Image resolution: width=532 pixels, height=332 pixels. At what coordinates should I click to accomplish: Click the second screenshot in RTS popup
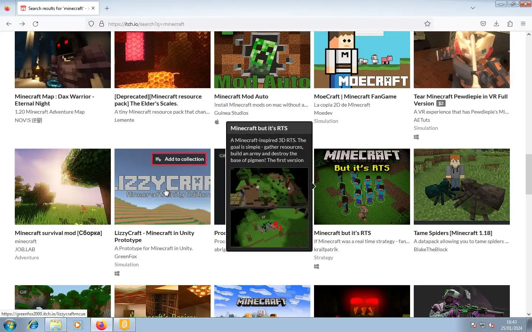pos(269,228)
